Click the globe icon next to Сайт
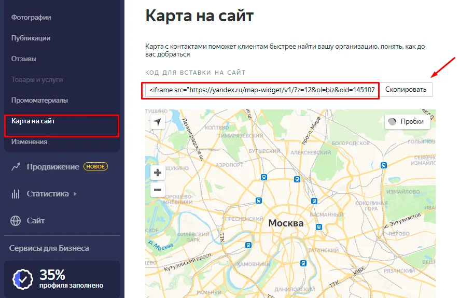The height and width of the screenshot is (298, 460). tap(16, 221)
